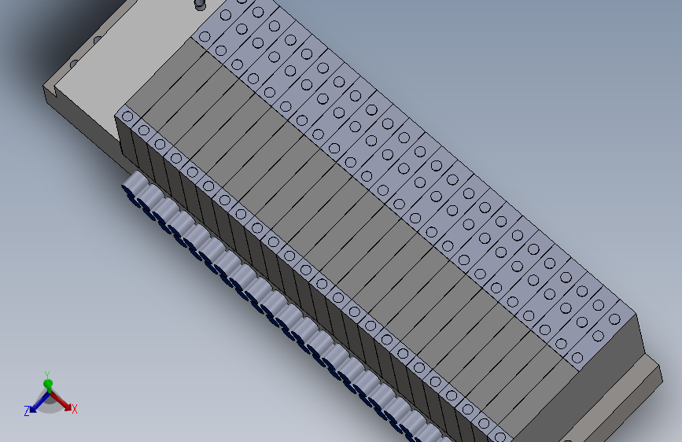Viewport: 682px width, 442px height.
Task: Select the small dark pin atop the base plate
Action: pyautogui.click(x=200, y=5)
